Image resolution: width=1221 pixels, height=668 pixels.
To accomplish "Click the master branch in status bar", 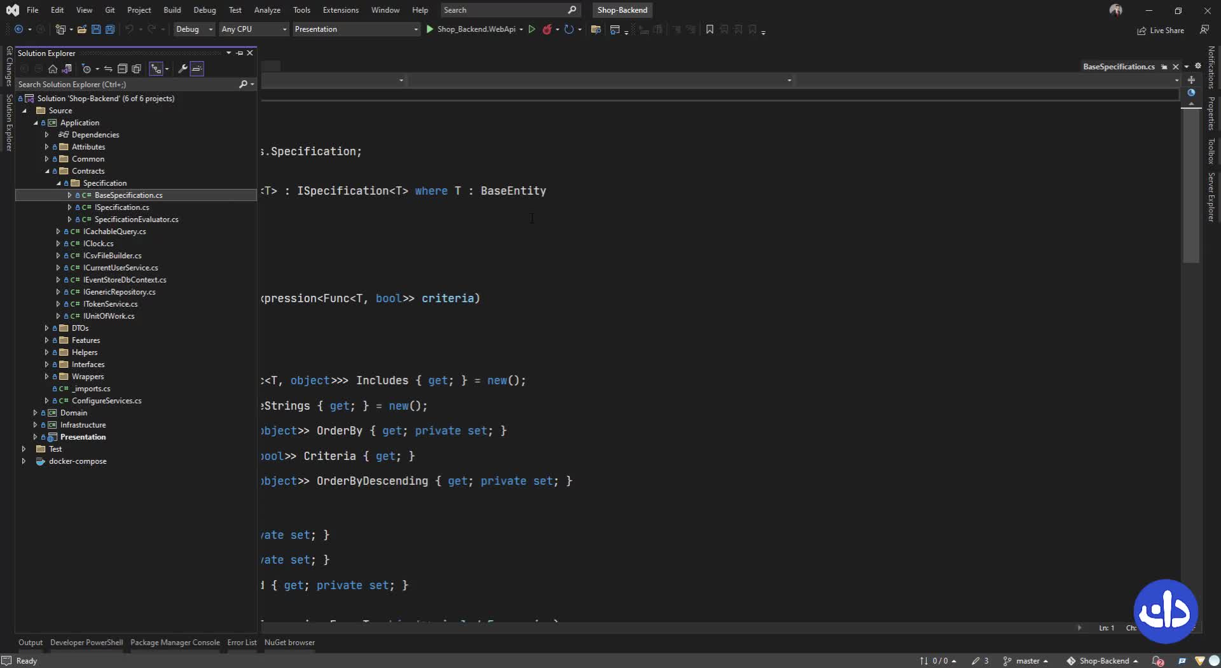I will pos(1026,661).
